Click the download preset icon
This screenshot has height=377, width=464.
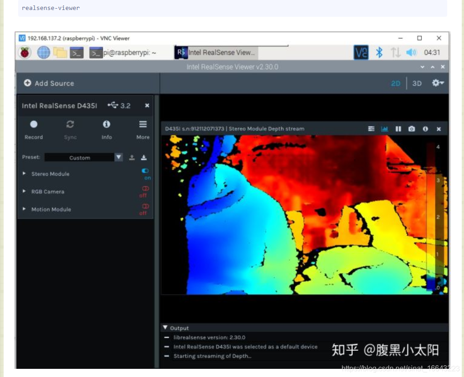coord(144,157)
